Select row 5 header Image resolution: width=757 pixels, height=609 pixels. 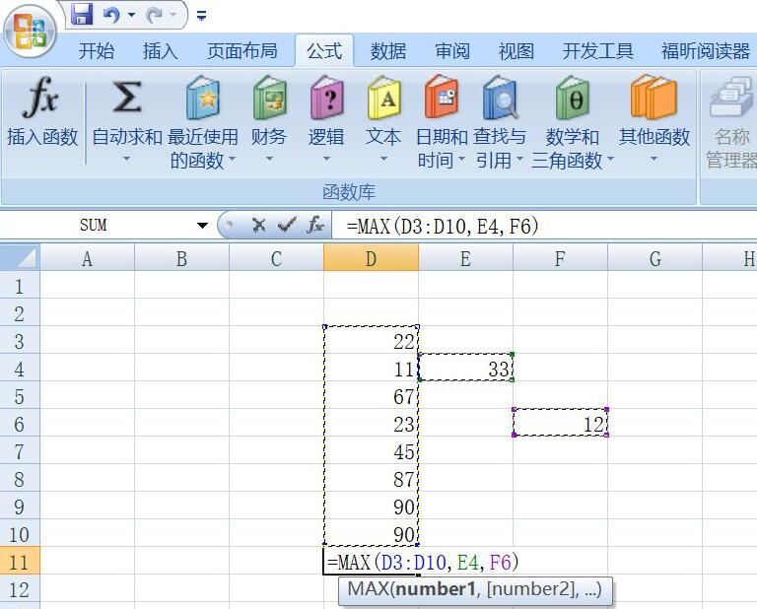coord(20,396)
